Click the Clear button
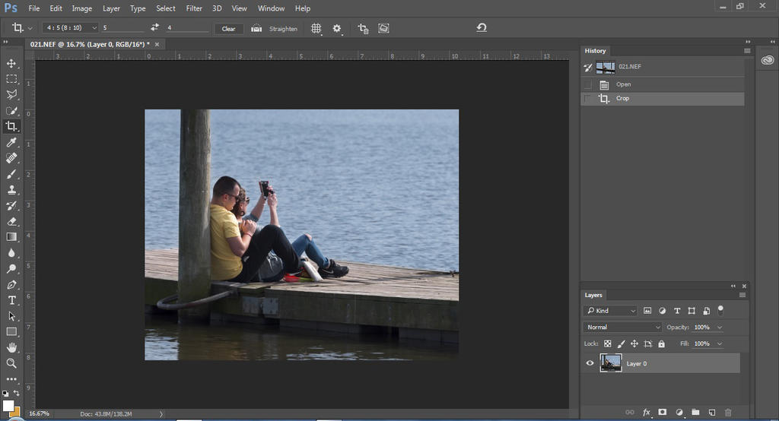This screenshot has height=421, width=779. (x=228, y=28)
